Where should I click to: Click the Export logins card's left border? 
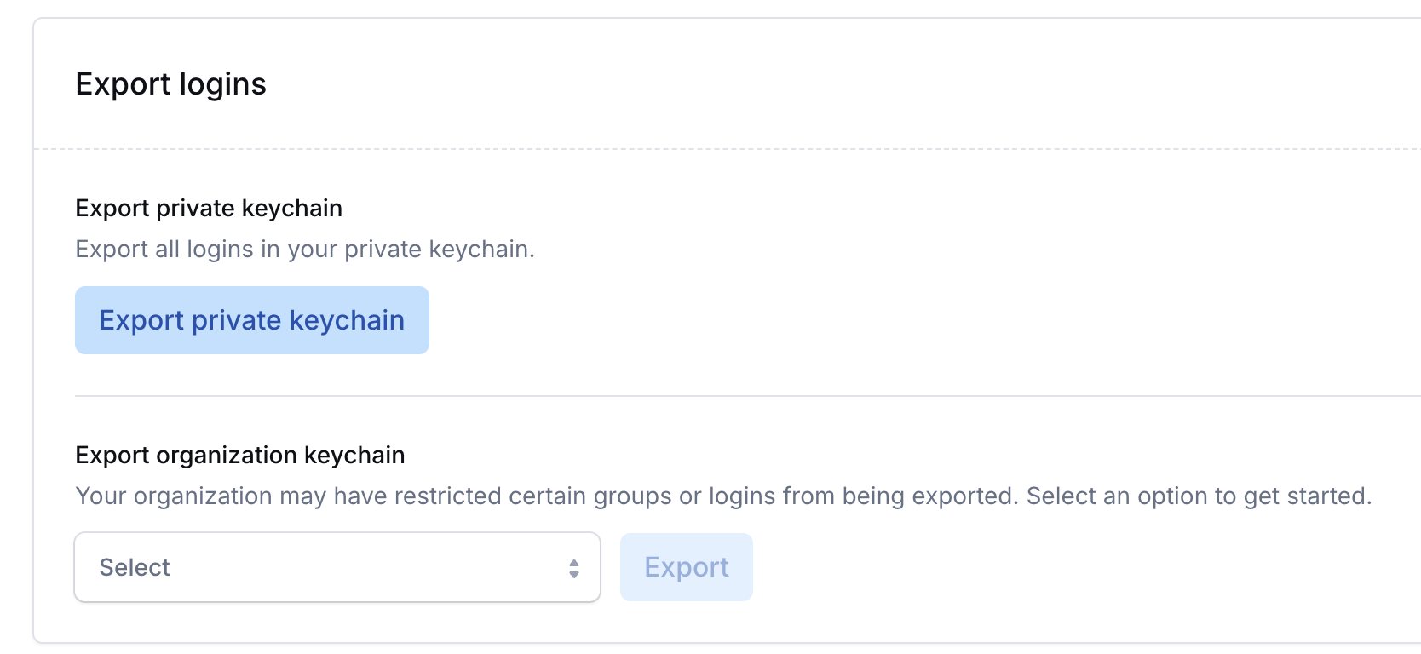tap(33, 330)
